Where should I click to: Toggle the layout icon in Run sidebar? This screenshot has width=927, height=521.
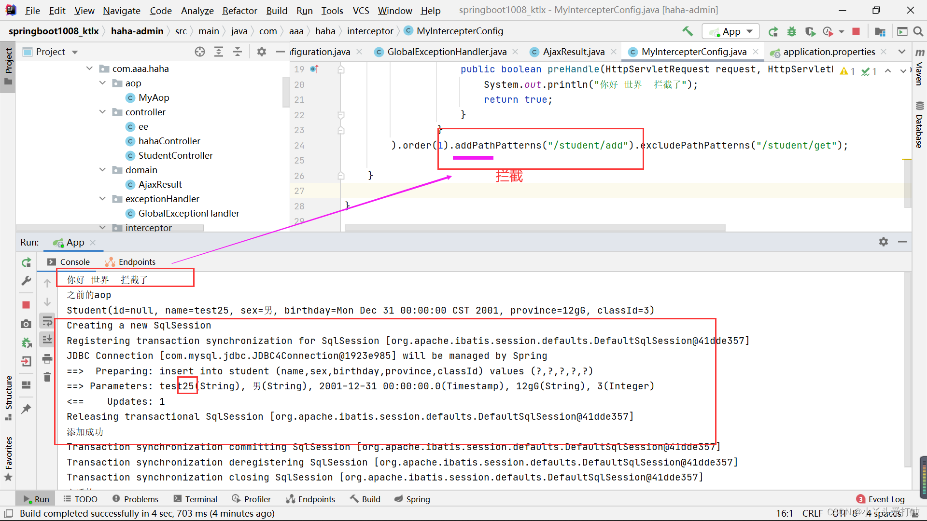(x=27, y=384)
